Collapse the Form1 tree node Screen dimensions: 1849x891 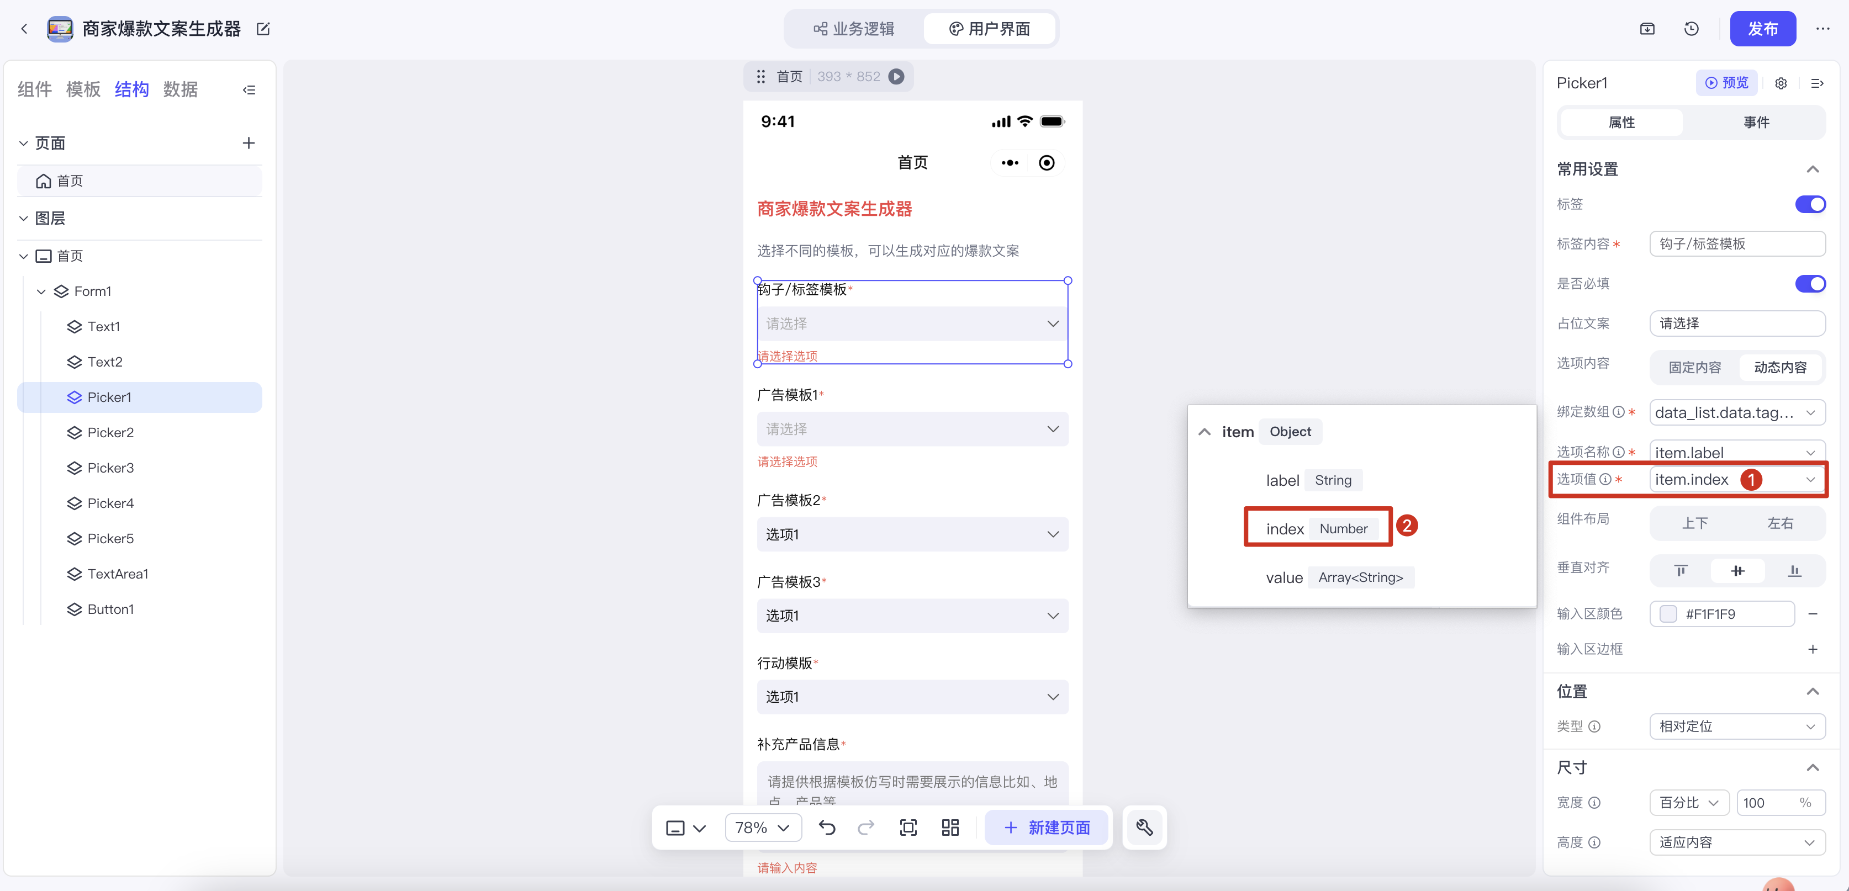41,291
